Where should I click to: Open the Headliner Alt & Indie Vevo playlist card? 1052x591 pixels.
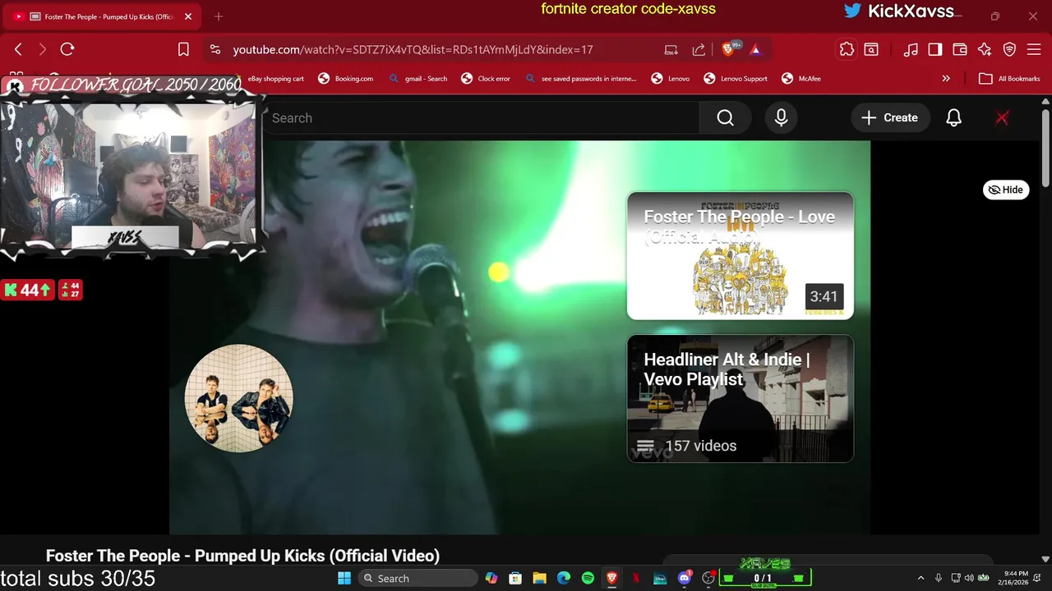pos(740,398)
